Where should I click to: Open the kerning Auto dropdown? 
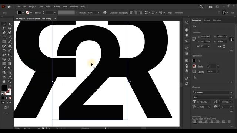coord(210,107)
